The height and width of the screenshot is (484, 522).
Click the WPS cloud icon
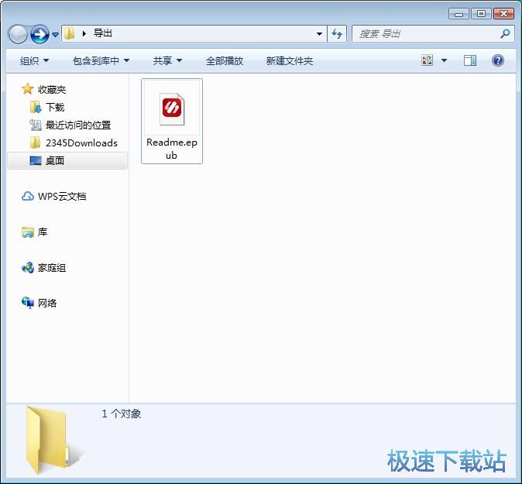pos(28,197)
